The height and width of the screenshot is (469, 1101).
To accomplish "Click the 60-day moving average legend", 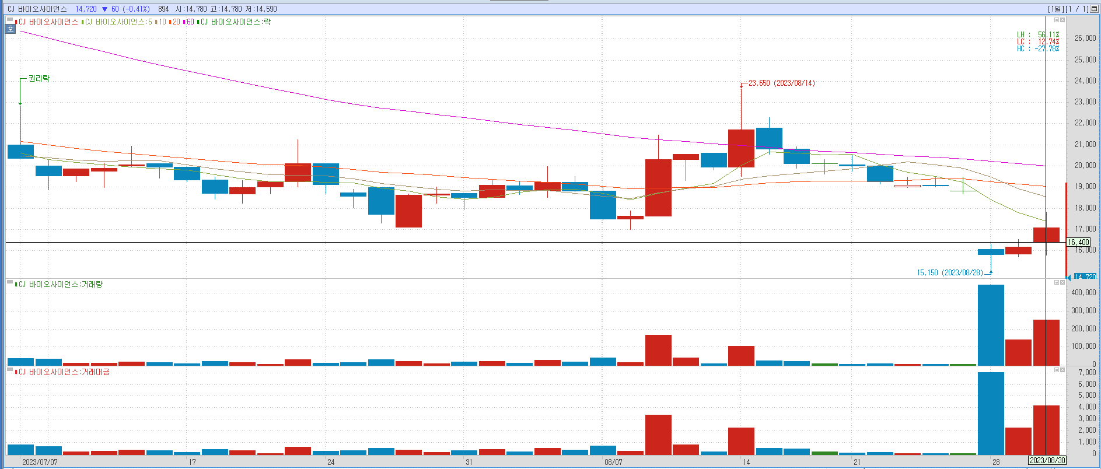I will (190, 22).
